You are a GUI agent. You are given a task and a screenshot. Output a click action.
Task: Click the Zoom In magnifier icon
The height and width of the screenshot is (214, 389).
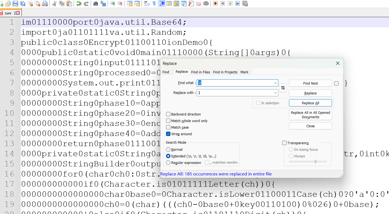click(113, 4)
